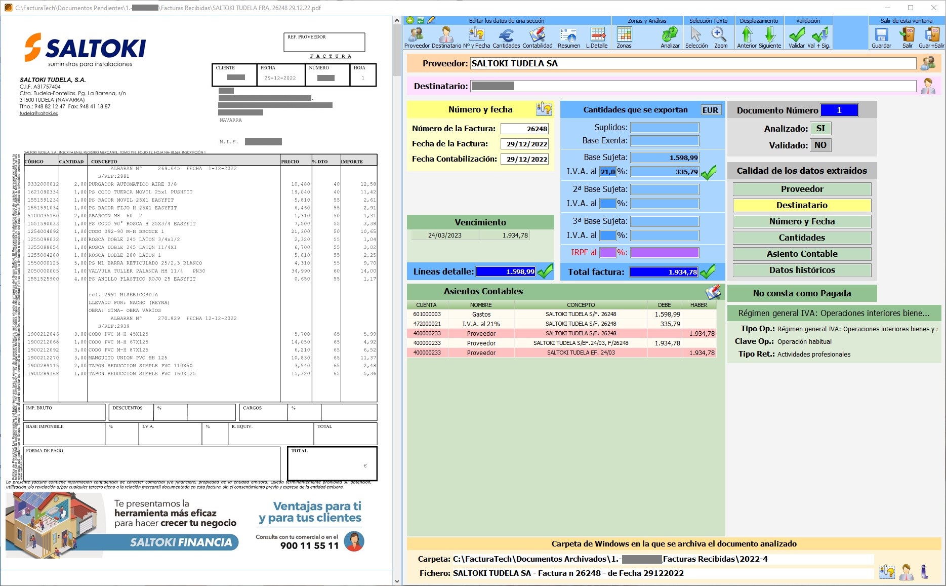Click the Vencimiento date 24/03/2023 cell
The image size is (946, 586).
point(445,236)
